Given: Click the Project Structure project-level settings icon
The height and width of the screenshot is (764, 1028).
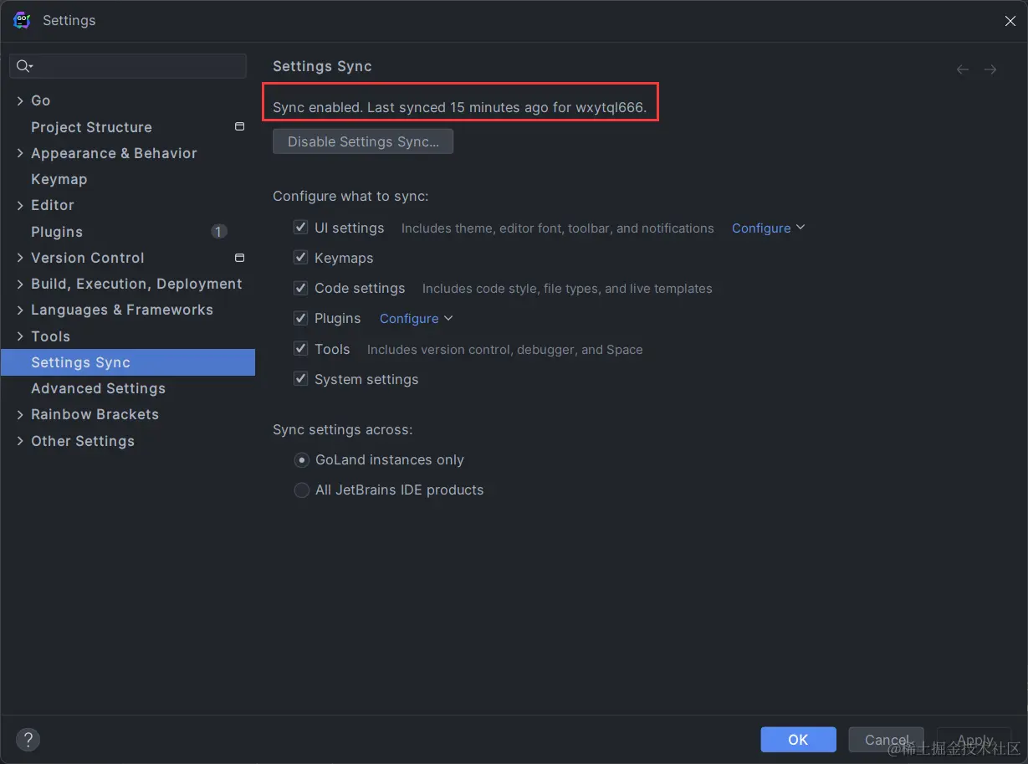Looking at the screenshot, I should click(239, 126).
